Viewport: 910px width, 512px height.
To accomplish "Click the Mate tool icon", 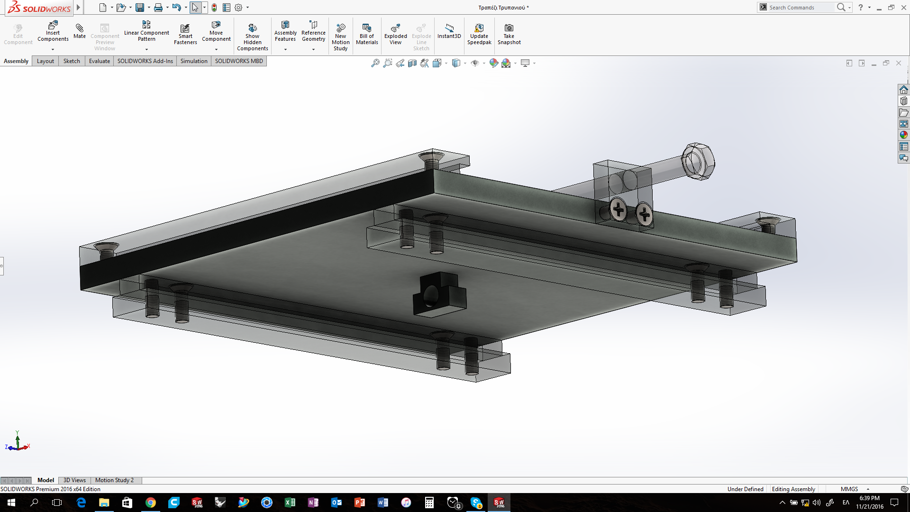I will 80,28.
